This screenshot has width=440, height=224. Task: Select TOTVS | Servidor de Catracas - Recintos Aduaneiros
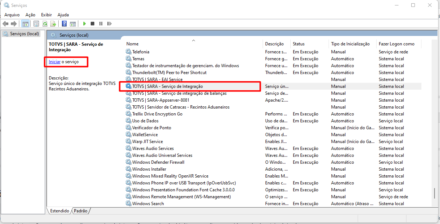273,107
